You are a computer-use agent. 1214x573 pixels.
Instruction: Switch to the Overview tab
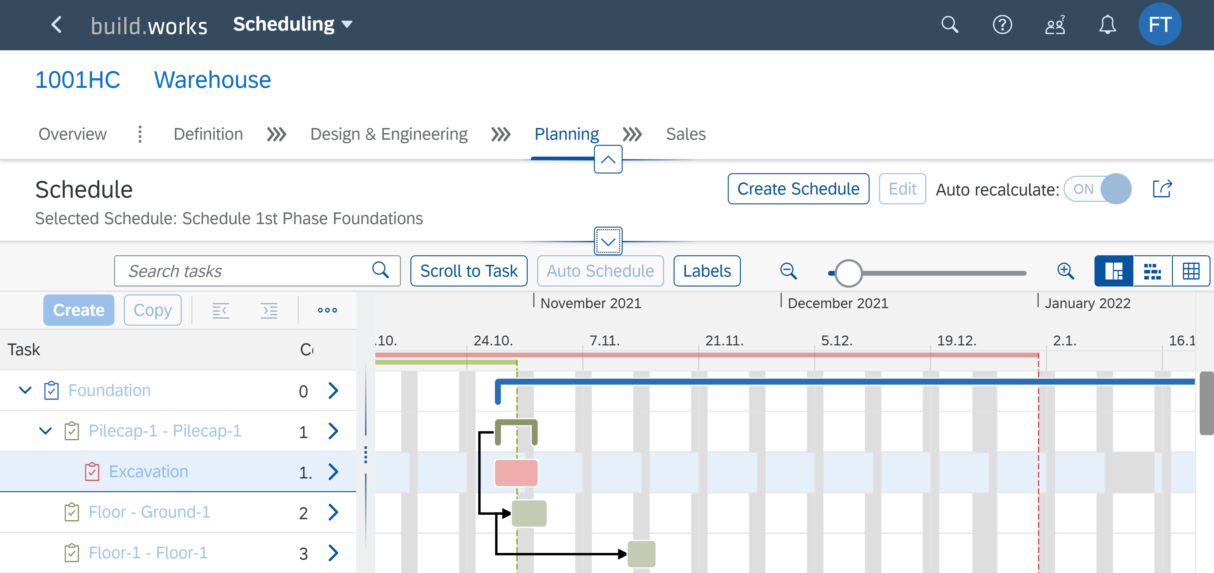pos(73,134)
